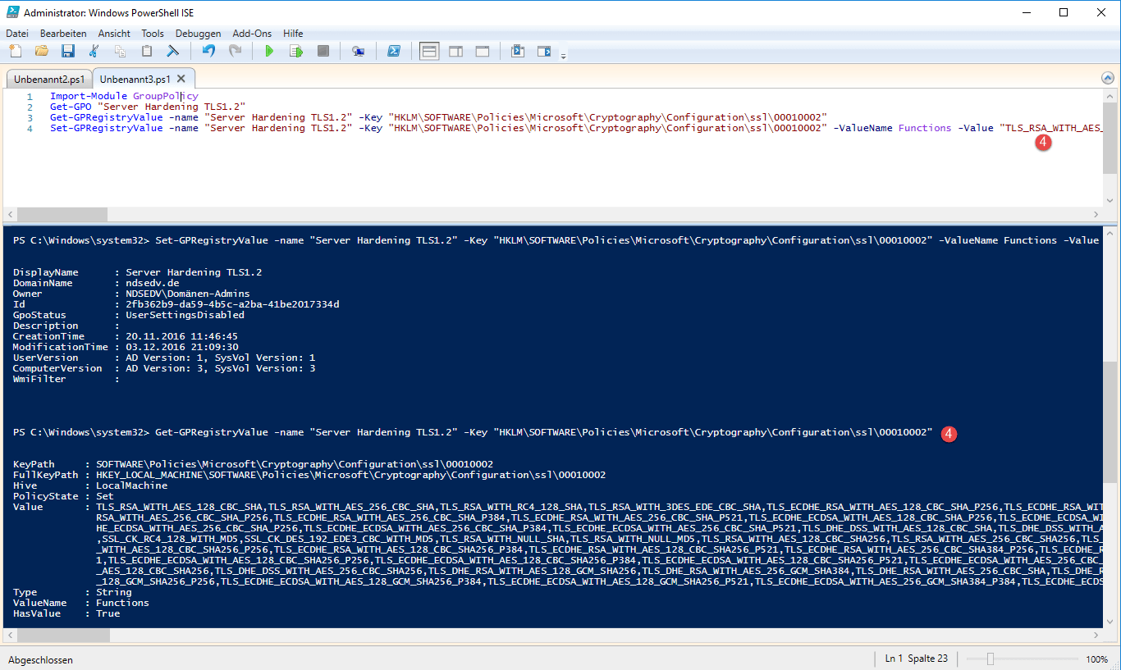This screenshot has width=1121, height=670.
Task: Toggle the script pane top layout
Action: point(429,52)
